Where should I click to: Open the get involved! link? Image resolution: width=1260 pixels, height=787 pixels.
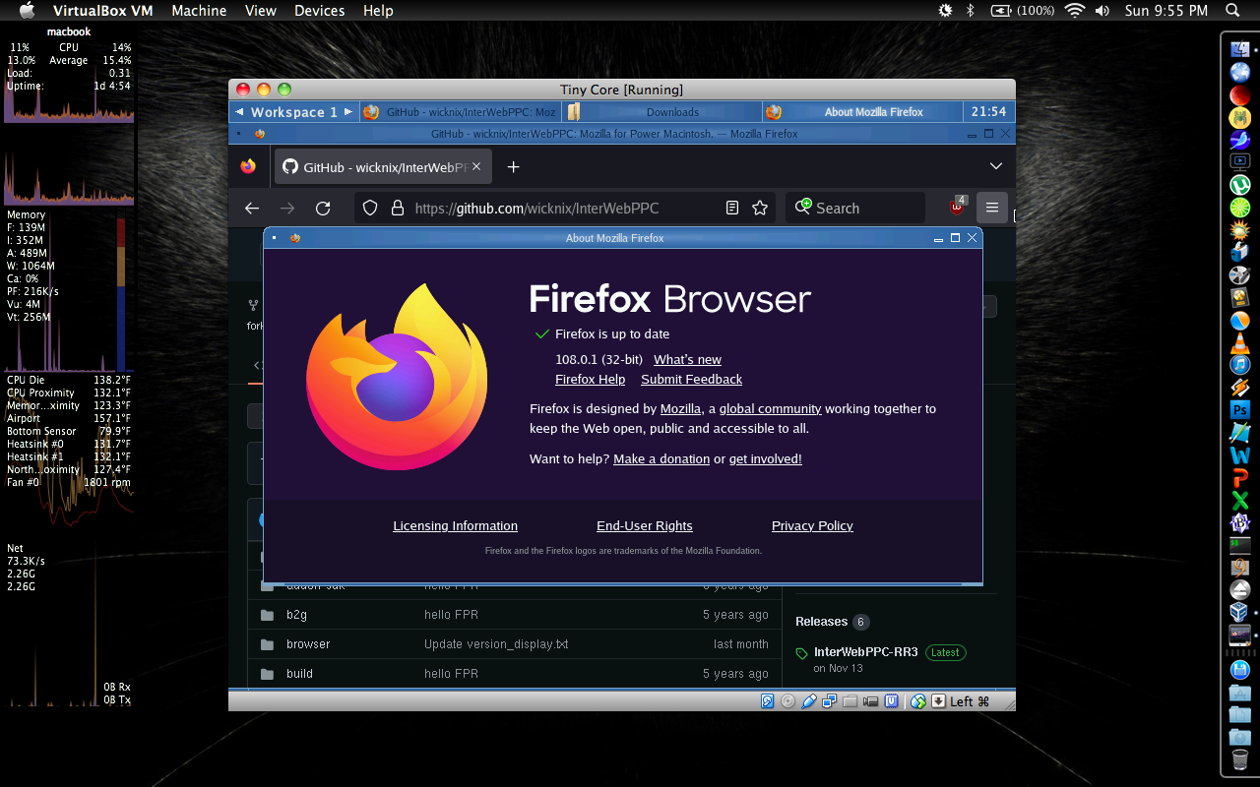(x=765, y=459)
